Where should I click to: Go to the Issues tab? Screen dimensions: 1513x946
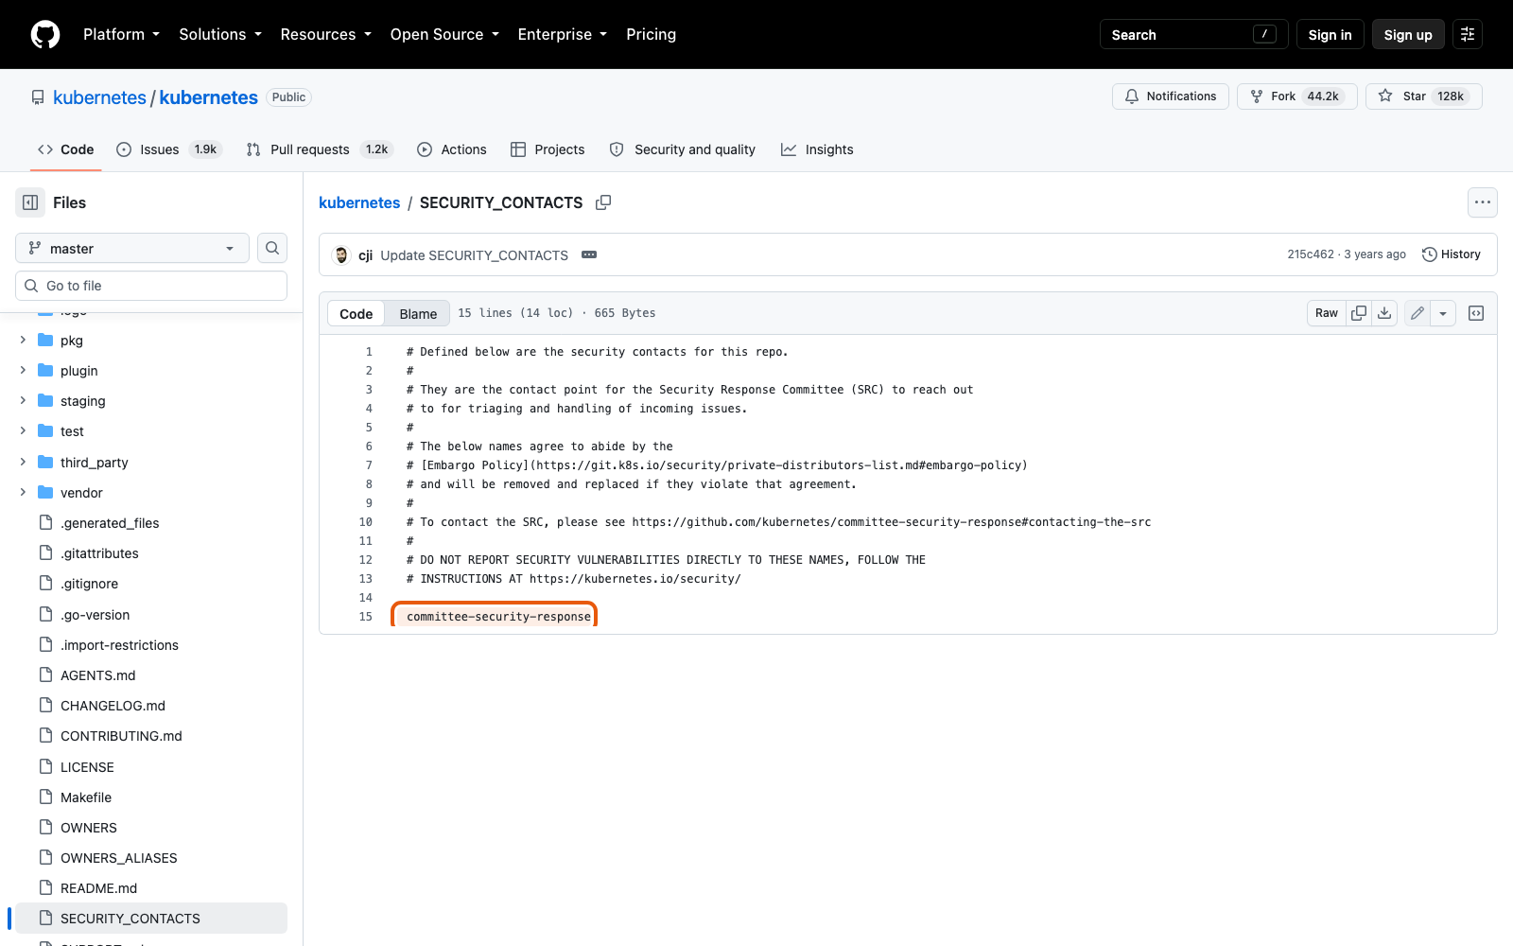168,149
